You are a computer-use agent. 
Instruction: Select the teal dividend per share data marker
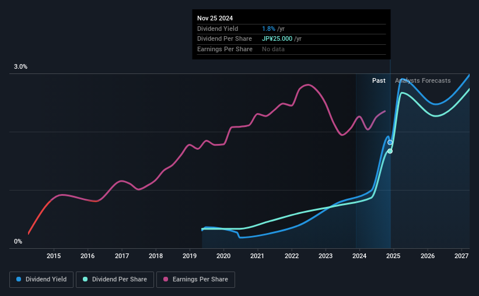tap(390, 151)
